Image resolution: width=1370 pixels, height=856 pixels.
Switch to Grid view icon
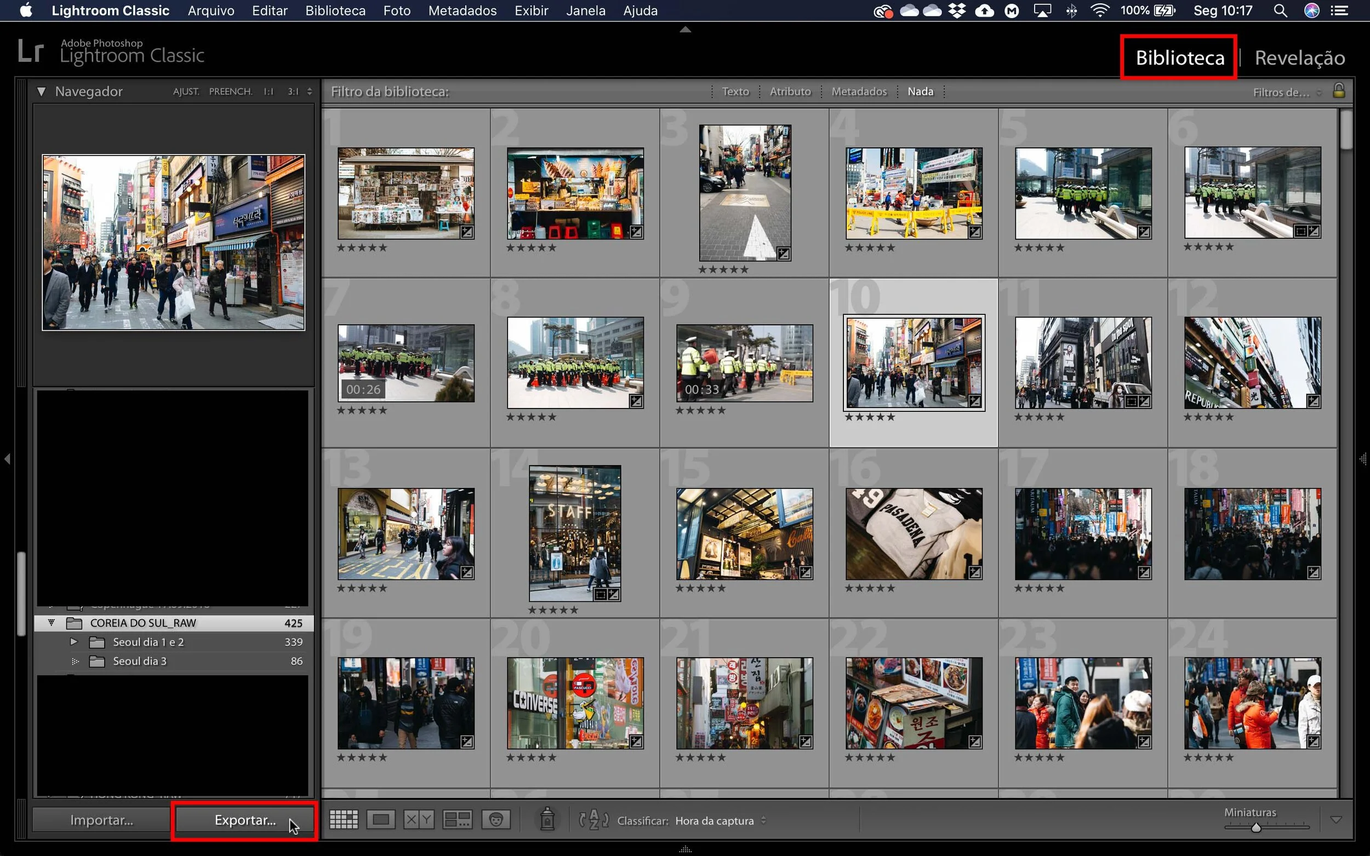coord(344,819)
